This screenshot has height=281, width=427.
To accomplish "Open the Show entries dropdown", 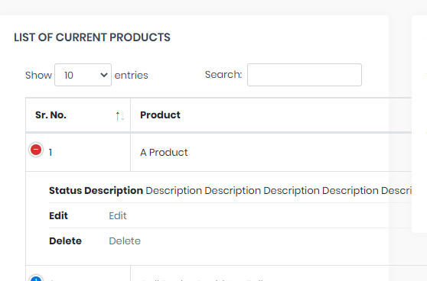I will coord(83,75).
